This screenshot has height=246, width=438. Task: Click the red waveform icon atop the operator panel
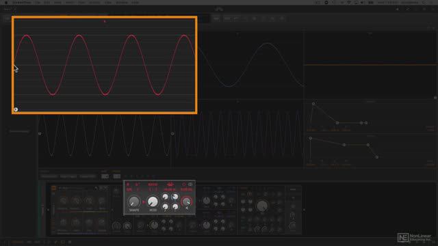click(x=170, y=184)
